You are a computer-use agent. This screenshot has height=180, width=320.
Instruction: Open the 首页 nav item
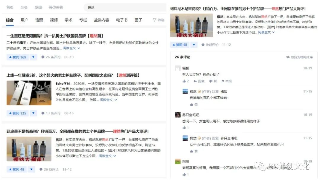[x=10, y=7]
